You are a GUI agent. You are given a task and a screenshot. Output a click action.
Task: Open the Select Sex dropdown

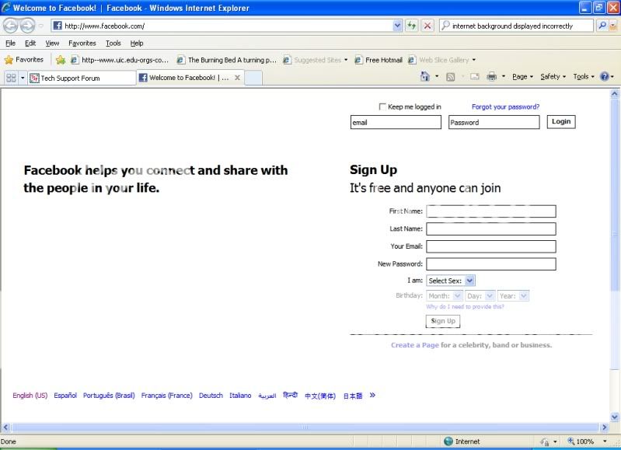[451, 281]
